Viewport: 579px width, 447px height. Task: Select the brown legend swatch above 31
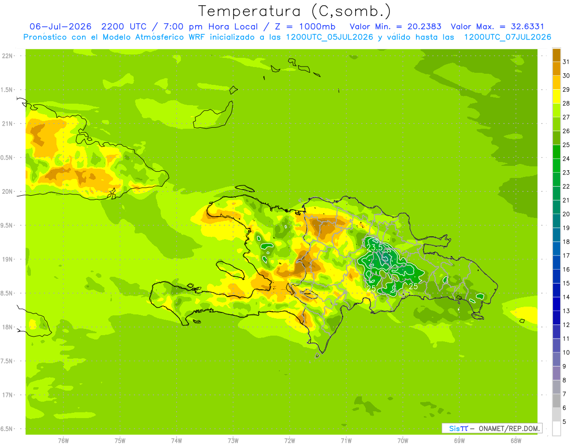(556, 55)
